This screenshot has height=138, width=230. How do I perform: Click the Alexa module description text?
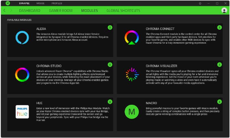pyautogui.click(x=72, y=37)
